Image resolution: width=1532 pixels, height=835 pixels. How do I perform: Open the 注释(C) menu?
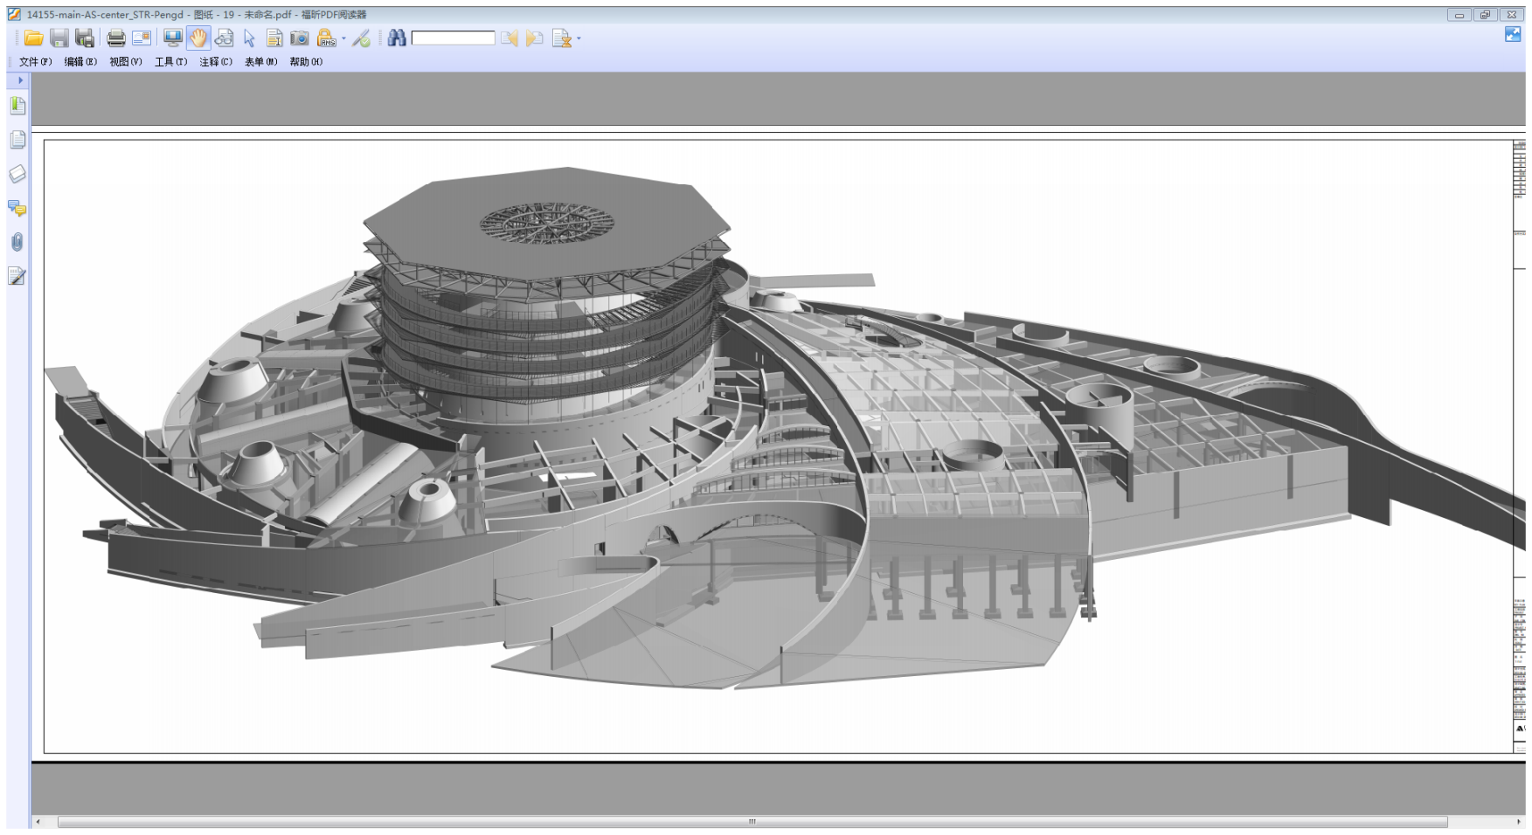[216, 62]
